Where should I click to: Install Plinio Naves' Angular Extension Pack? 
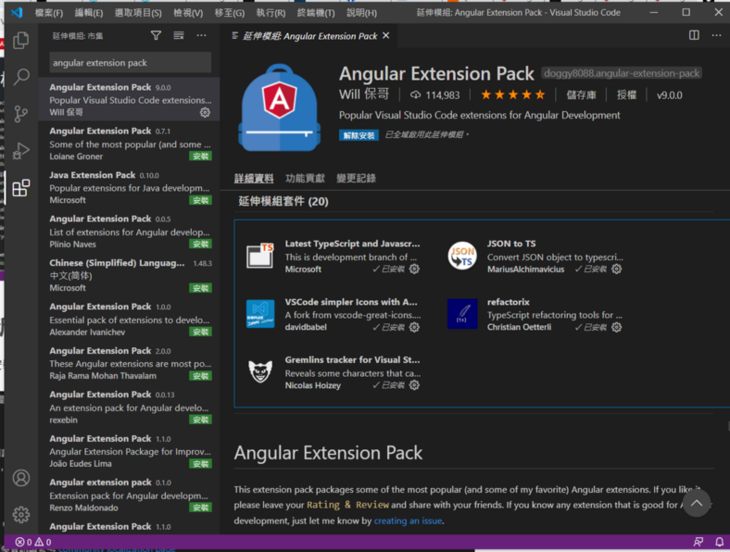(x=201, y=244)
